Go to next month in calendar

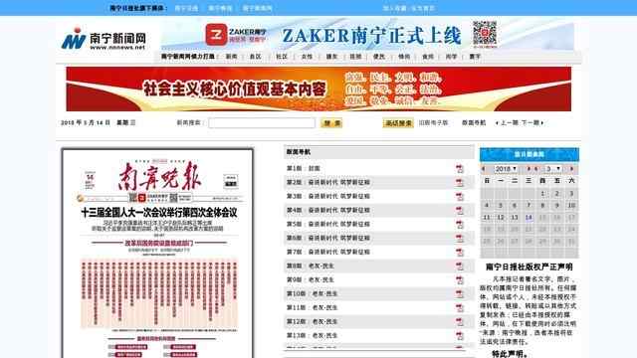click(572, 169)
